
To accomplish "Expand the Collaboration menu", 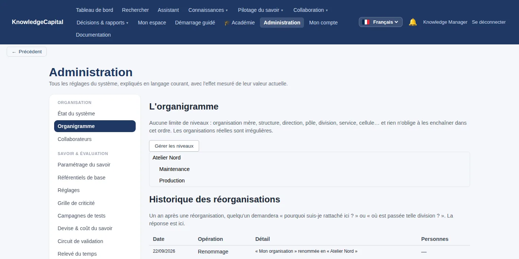I will click(x=310, y=10).
